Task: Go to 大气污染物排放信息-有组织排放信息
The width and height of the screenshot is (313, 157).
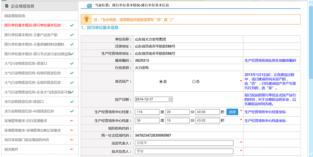Action: click(x=32, y=73)
